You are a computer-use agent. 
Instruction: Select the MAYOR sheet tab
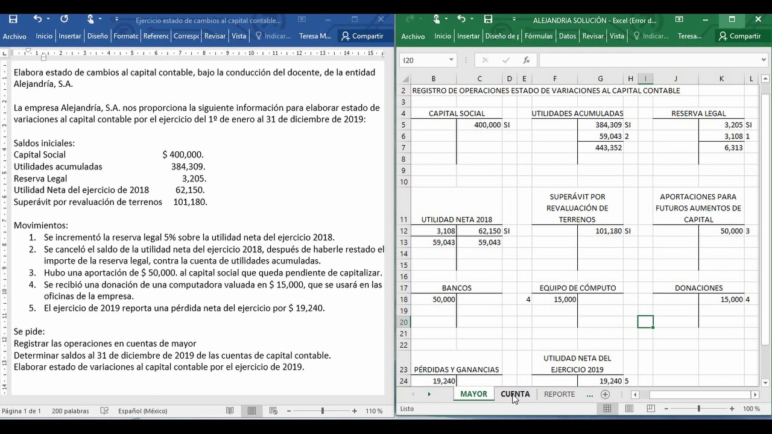click(x=473, y=394)
